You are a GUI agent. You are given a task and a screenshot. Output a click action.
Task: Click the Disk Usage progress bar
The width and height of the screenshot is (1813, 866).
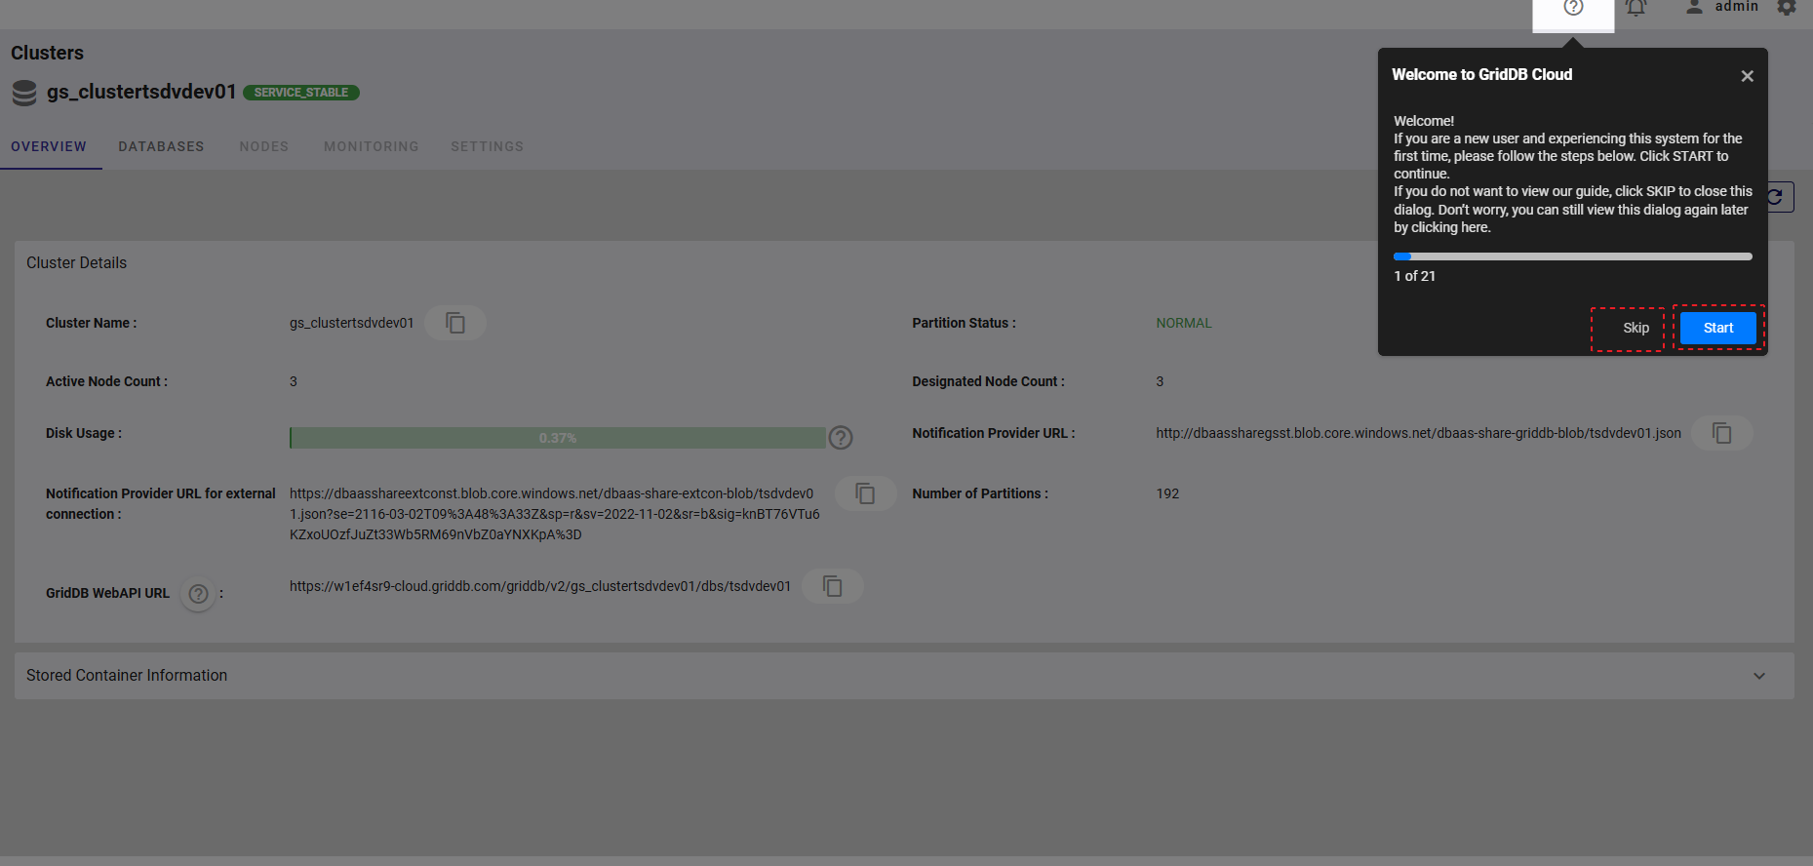coord(558,438)
